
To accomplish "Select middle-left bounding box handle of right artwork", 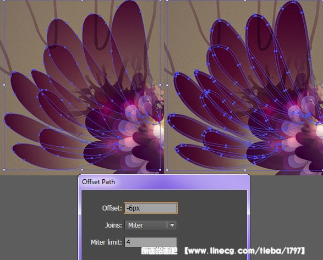I will click(167, 85).
